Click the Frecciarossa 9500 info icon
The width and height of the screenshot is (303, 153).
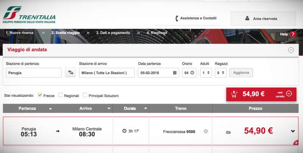click(206, 131)
